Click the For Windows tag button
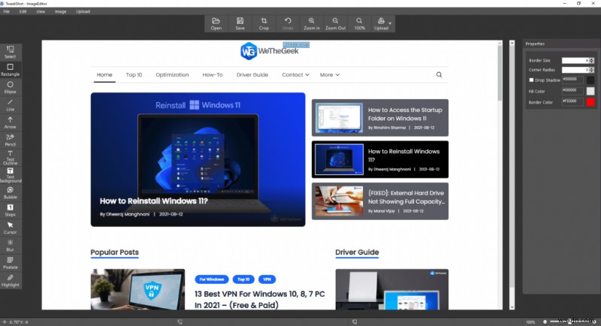Image resolution: width=601 pixels, height=326 pixels. (x=212, y=279)
